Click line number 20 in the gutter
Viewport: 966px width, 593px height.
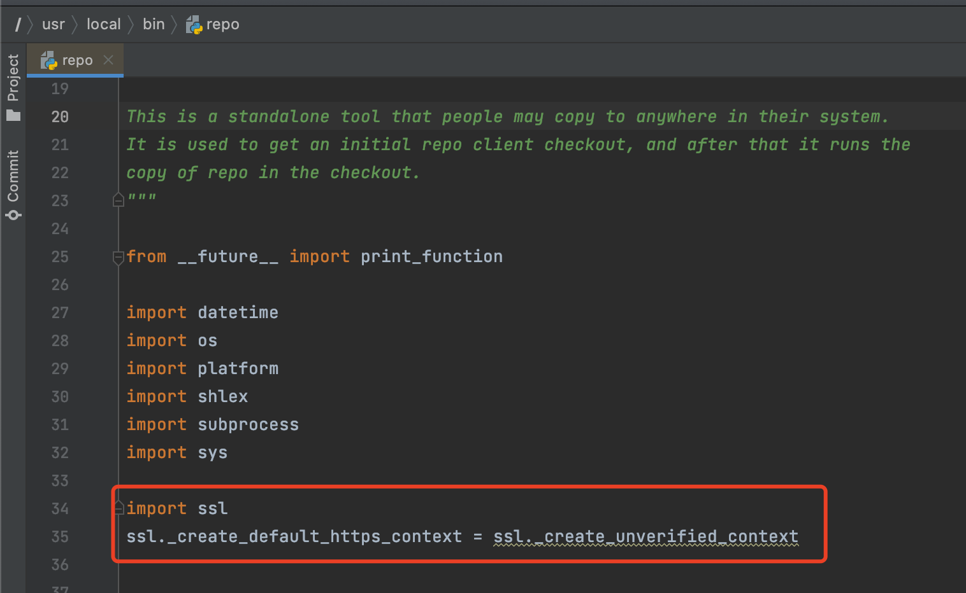click(60, 117)
